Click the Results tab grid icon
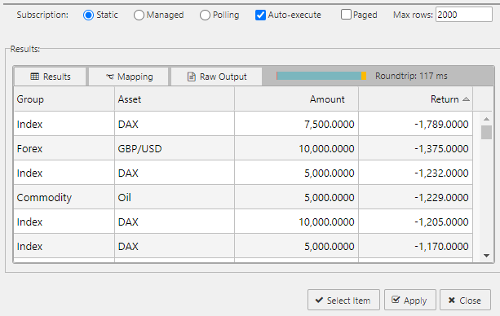This screenshot has width=500, height=316. (x=34, y=77)
